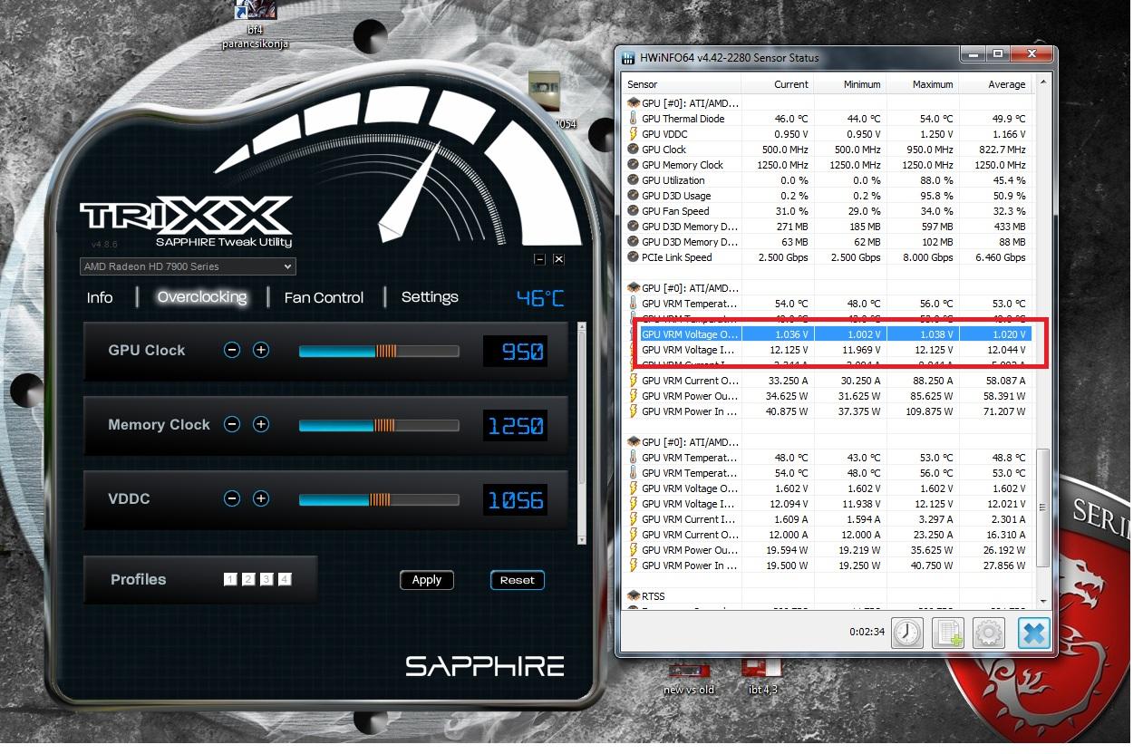Select the GPU Thermal Diode row
Image resolution: width=1143 pixels, height=754 pixels.
coord(827,119)
